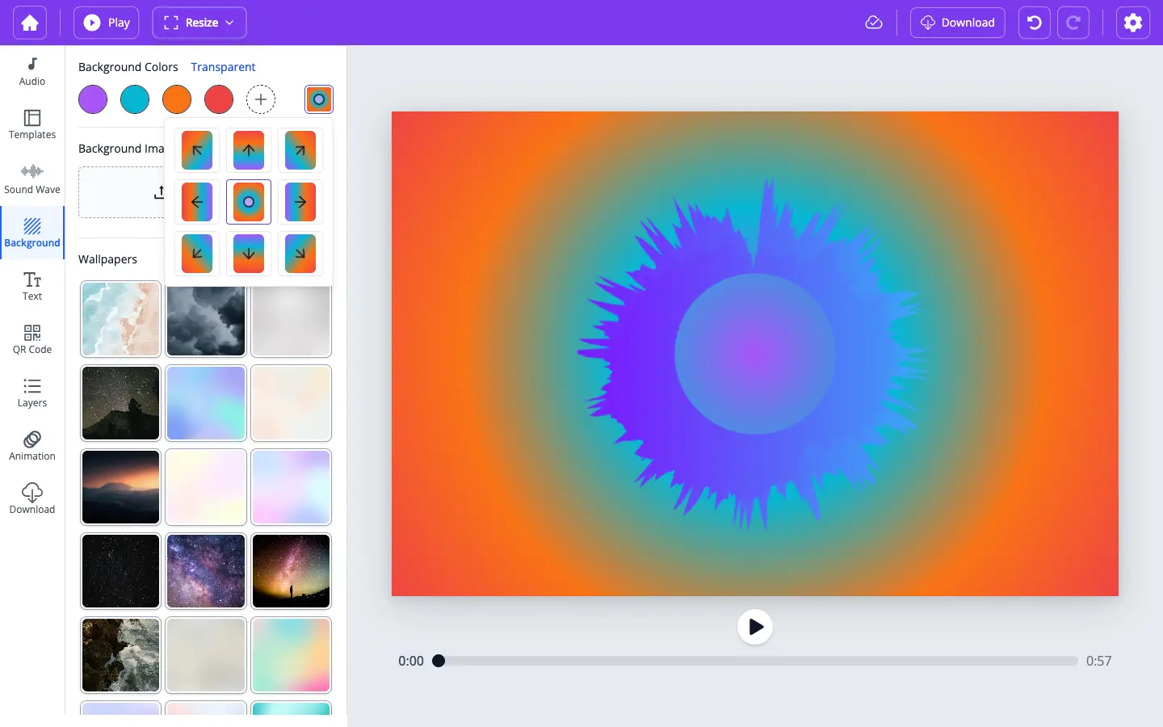The width and height of the screenshot is (1163, 727).
Task: Select the starry night mountain silhouette wallpaper
Action: point(121,403)
